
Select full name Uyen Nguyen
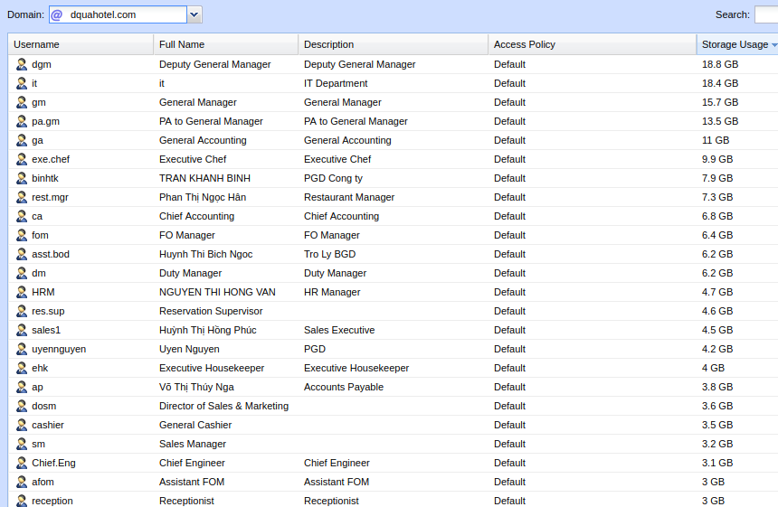point(189,350)
